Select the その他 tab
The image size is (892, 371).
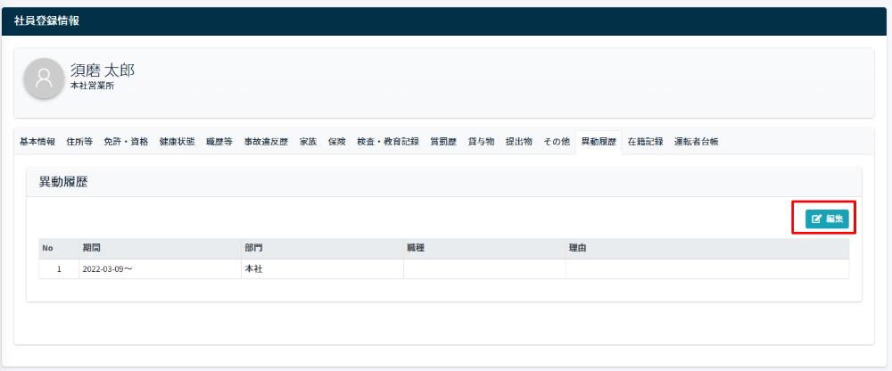pos(556,142)
